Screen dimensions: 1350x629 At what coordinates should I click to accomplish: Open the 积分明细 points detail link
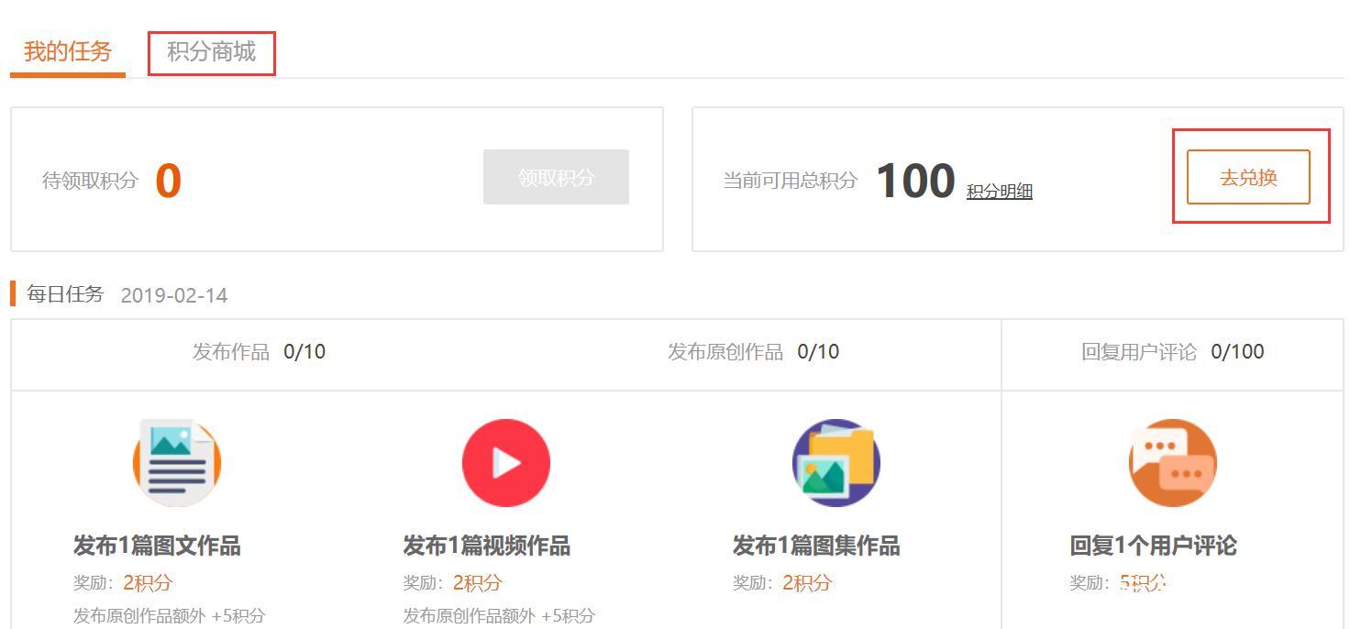pos(1001,190)
